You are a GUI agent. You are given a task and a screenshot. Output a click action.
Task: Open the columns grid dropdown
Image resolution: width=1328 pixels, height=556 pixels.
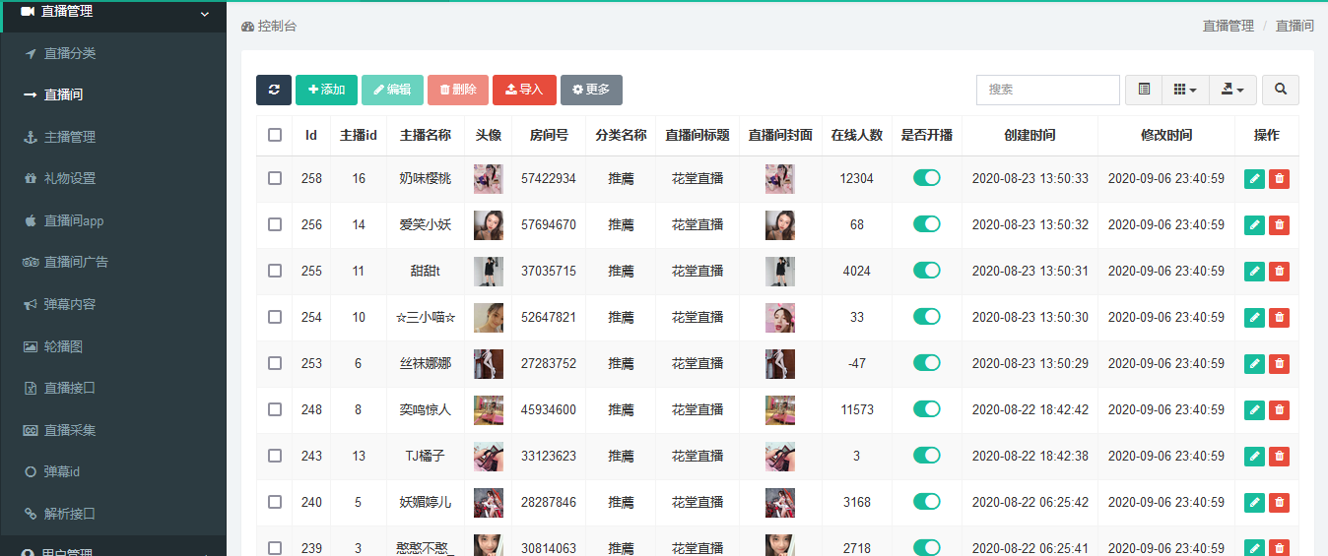[1185, 90]
